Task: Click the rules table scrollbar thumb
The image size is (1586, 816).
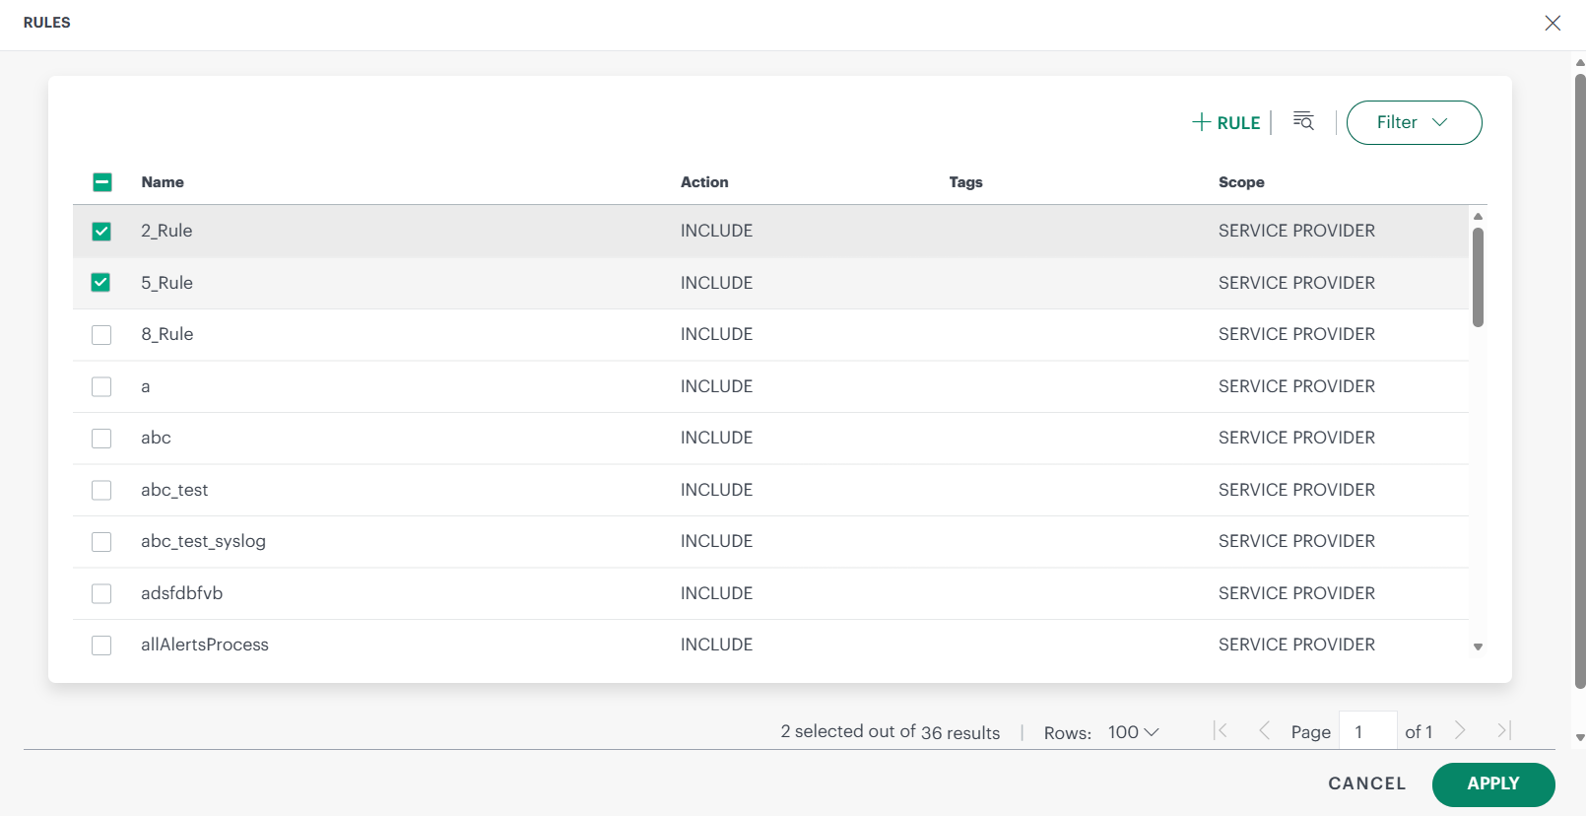Action: pos(1478,277)
